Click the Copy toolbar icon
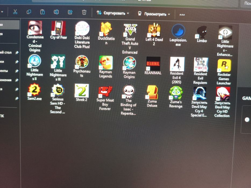This screenshot has width=251, height=188. point(29,12)
